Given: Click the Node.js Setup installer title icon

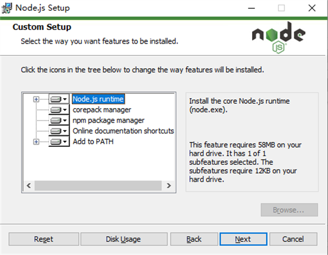Looking at the screenshot, I should (x=7, y=8).
